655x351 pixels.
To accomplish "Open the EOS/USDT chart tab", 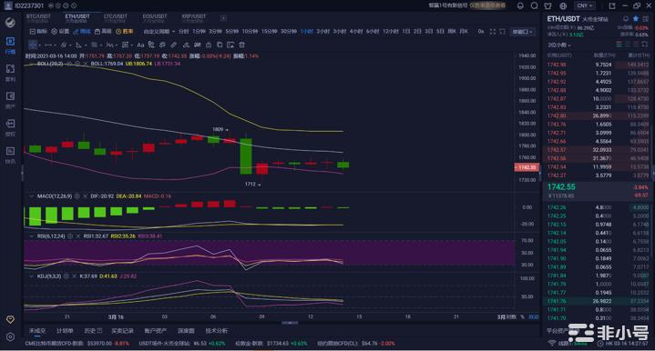I will coord(155,18).
